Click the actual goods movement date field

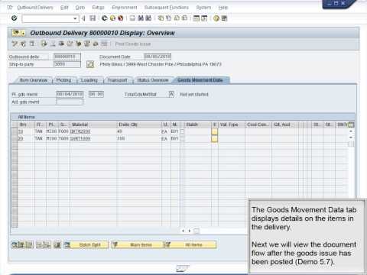click(x=70, y=102)
